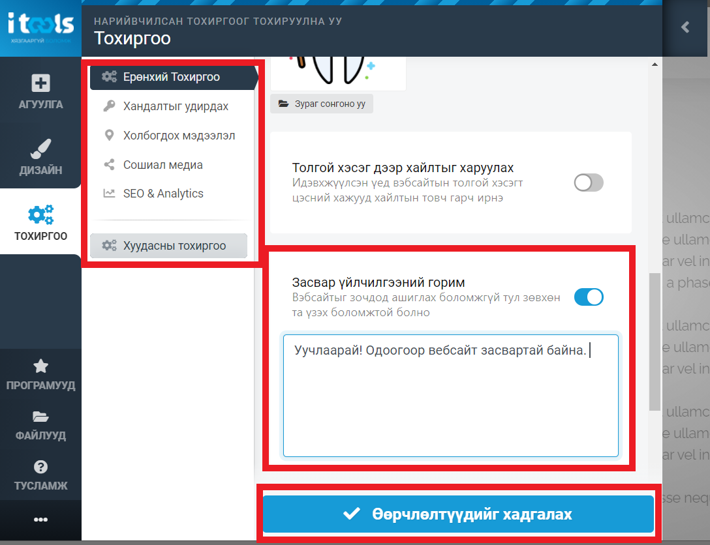The image size is (710, 545).
Task: Click the three dots more icon
Action: click(40, 519)
